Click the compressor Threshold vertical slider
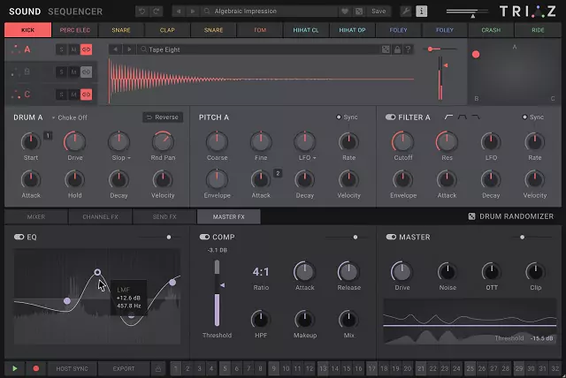Image resolution: width=566 pixels, height=378 pixels. coord(217,293)
